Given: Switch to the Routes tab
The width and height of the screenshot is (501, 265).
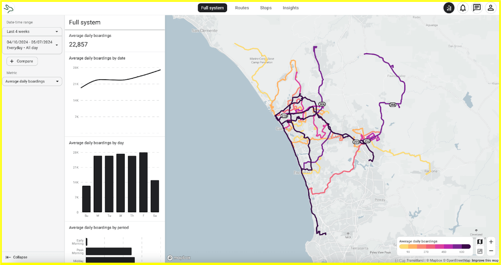Looking at the screenshot, I should (x=242, y=8).
